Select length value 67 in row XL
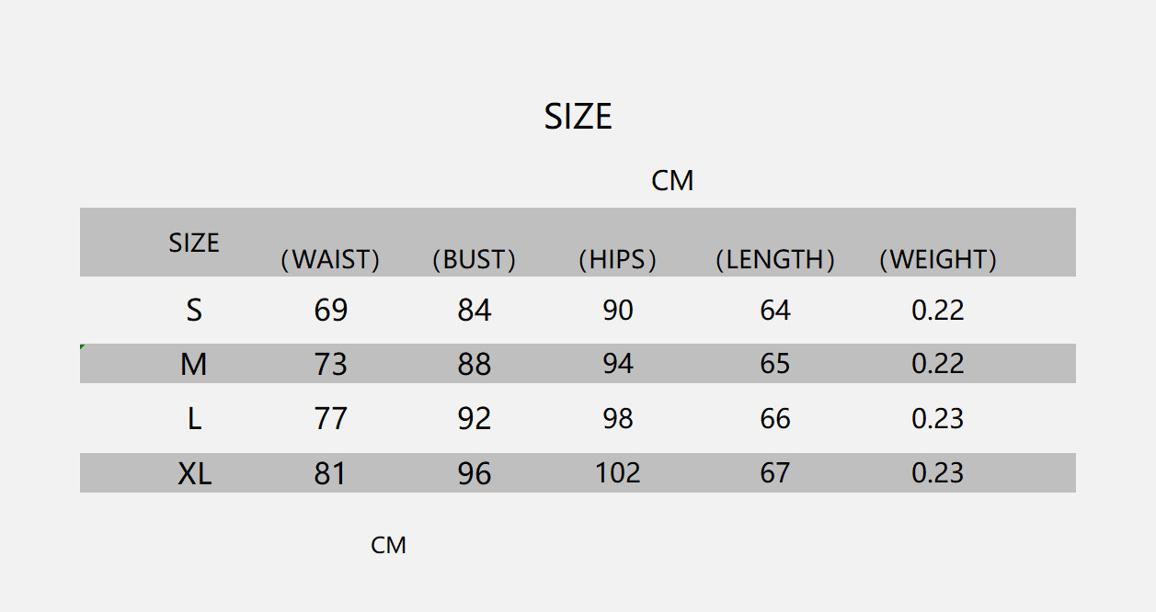 pyautogui.click(x=775, y=473)
